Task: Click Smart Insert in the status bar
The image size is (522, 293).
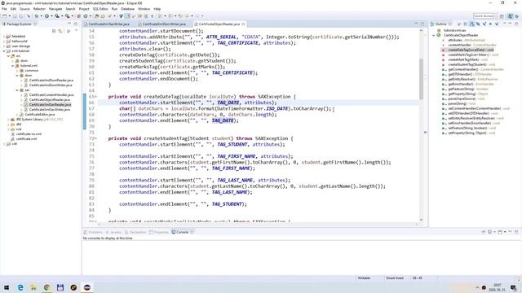Action: click(395, 278)
